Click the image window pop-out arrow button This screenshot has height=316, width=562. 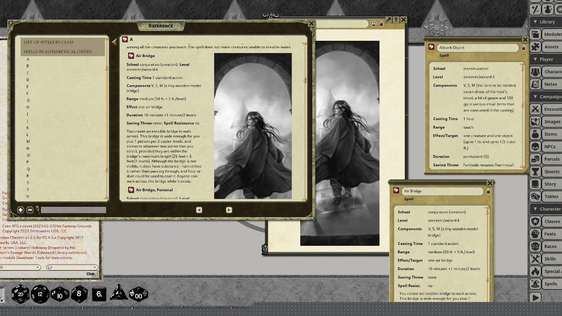(388, 20)
